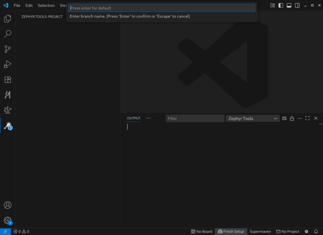Open the Manage gear icon
Image resolution: width=323 pixels, height=235 pixels.
(8, 220)
